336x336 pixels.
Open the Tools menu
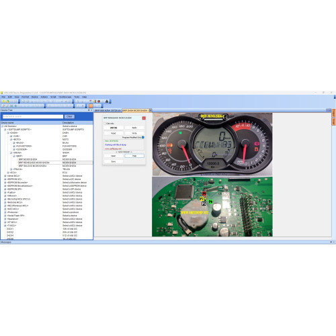[77, 97]
